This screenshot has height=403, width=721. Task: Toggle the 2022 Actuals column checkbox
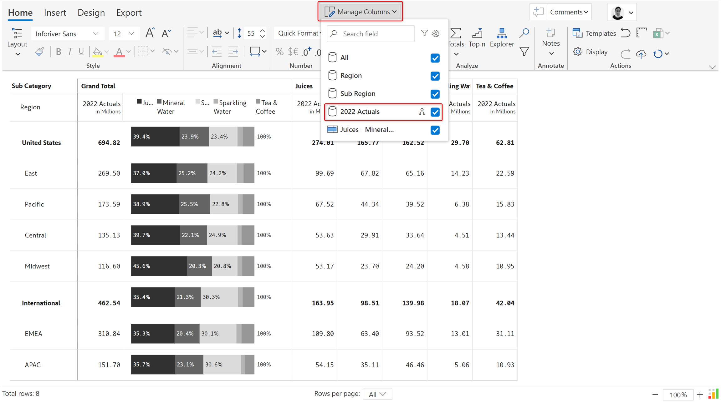pyautogui.click(x=435, y=112)
